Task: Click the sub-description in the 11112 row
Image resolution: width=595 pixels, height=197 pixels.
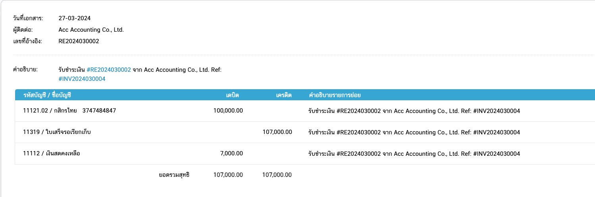Action: (x=414, y=154)
